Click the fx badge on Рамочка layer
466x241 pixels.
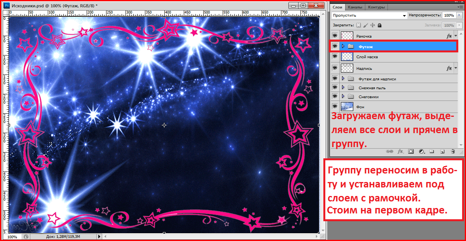click(449, 36)
